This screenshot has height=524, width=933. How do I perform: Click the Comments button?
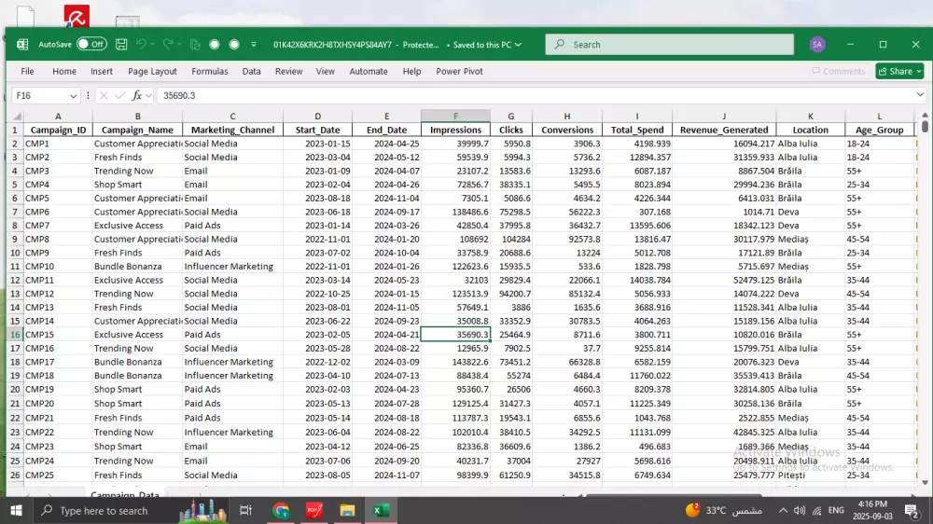pos(838,71)
